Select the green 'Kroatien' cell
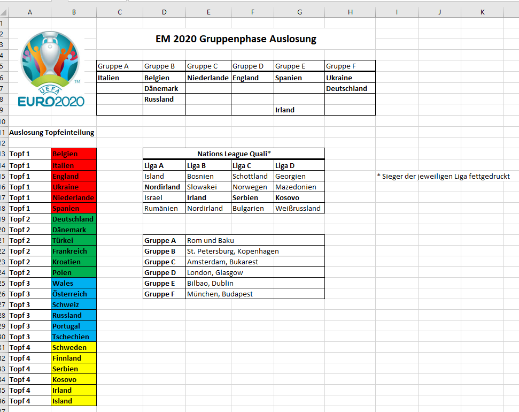 [74, 262]
